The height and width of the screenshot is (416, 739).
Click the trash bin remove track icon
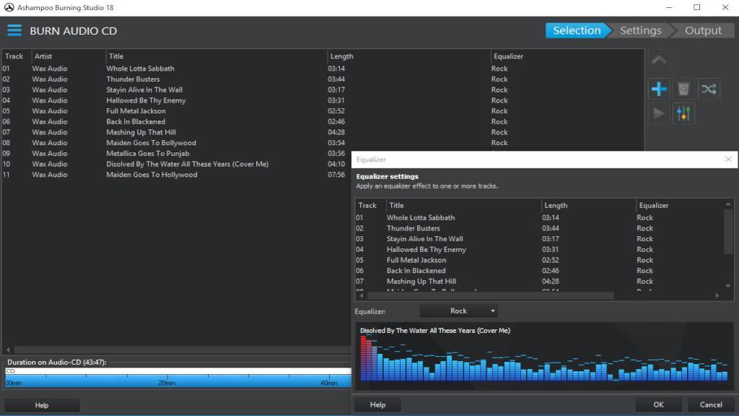(684, 89)
